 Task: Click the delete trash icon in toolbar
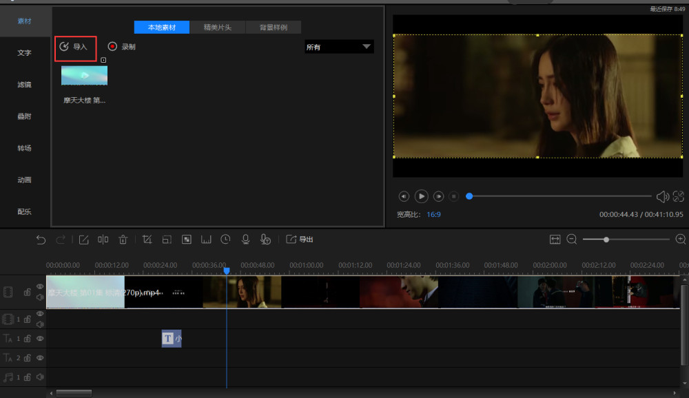pyautogui.click(x=123, y=240)
